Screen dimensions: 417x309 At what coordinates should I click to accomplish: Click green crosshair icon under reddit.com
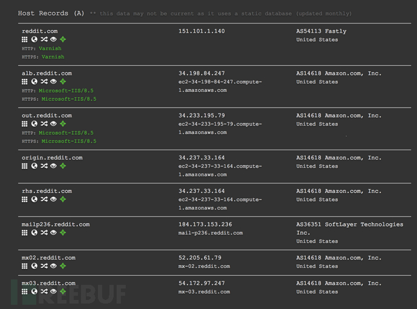(63, 39)
